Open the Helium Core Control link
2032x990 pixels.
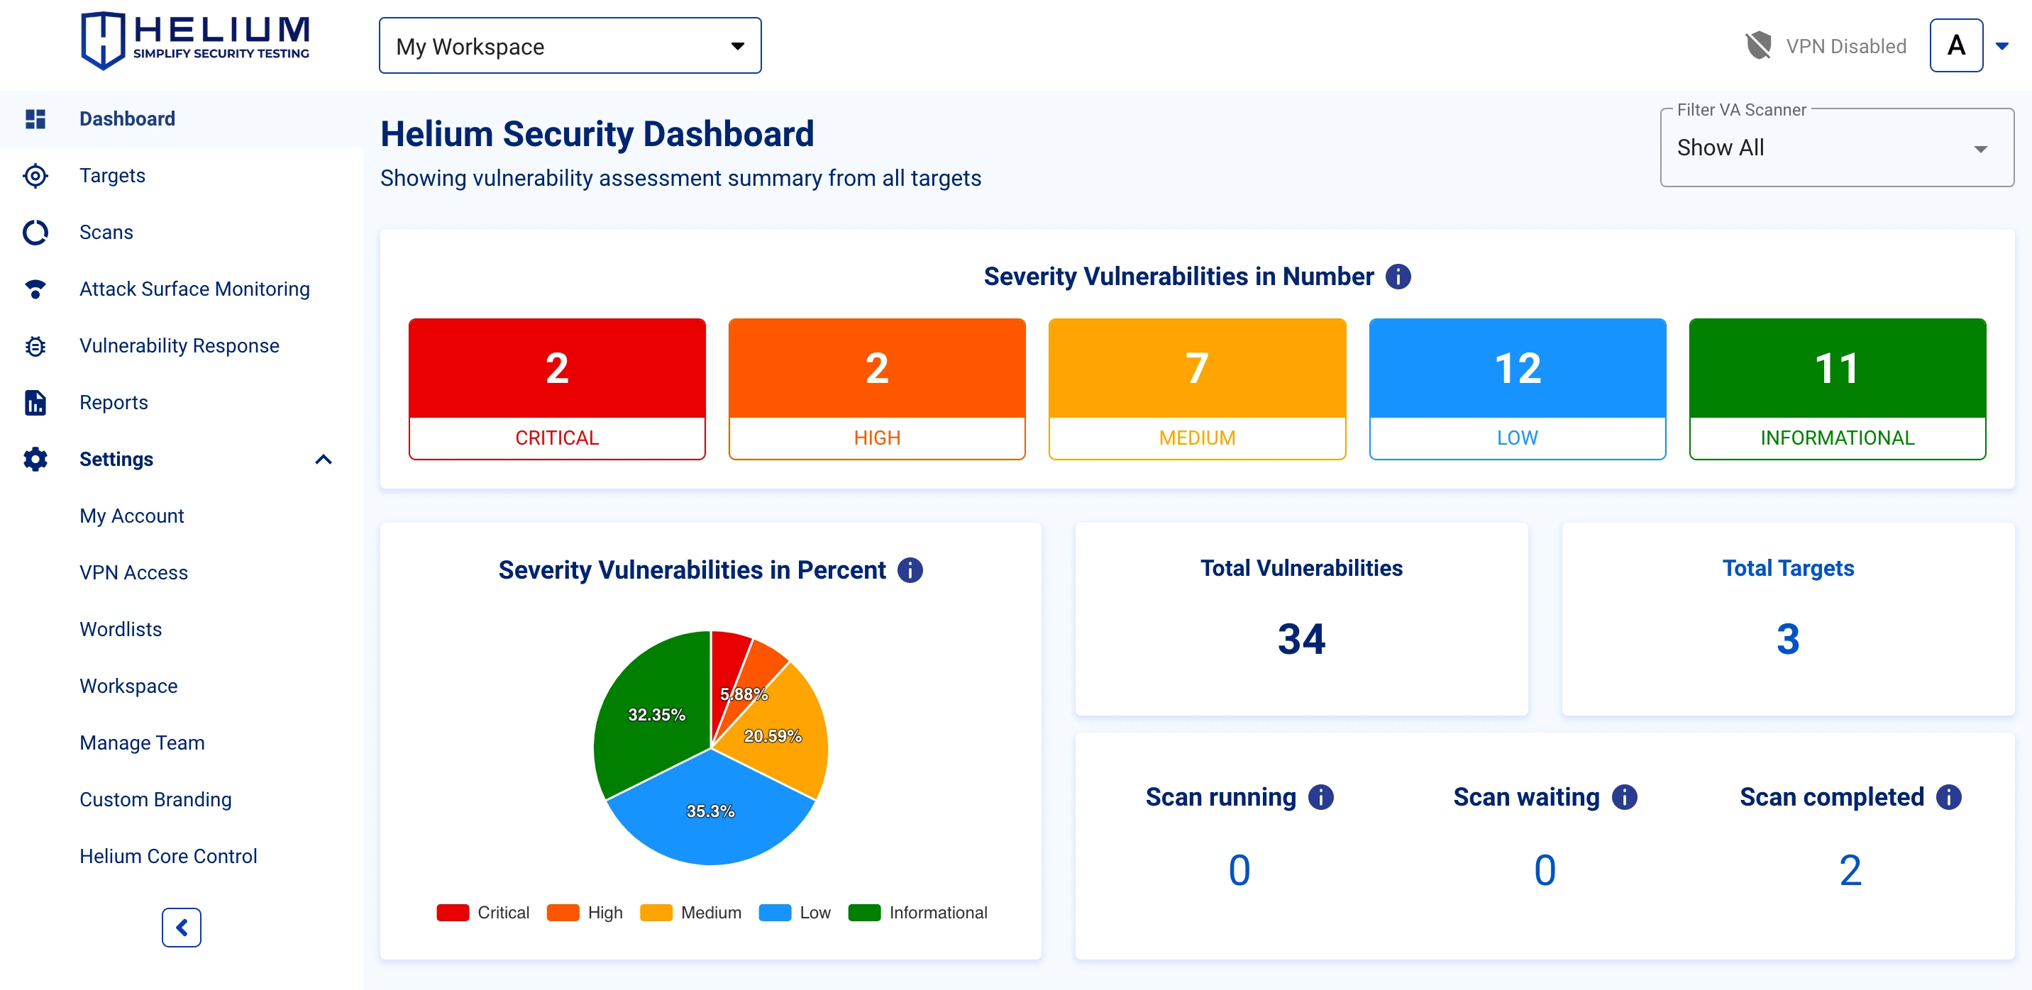[168, 856]
